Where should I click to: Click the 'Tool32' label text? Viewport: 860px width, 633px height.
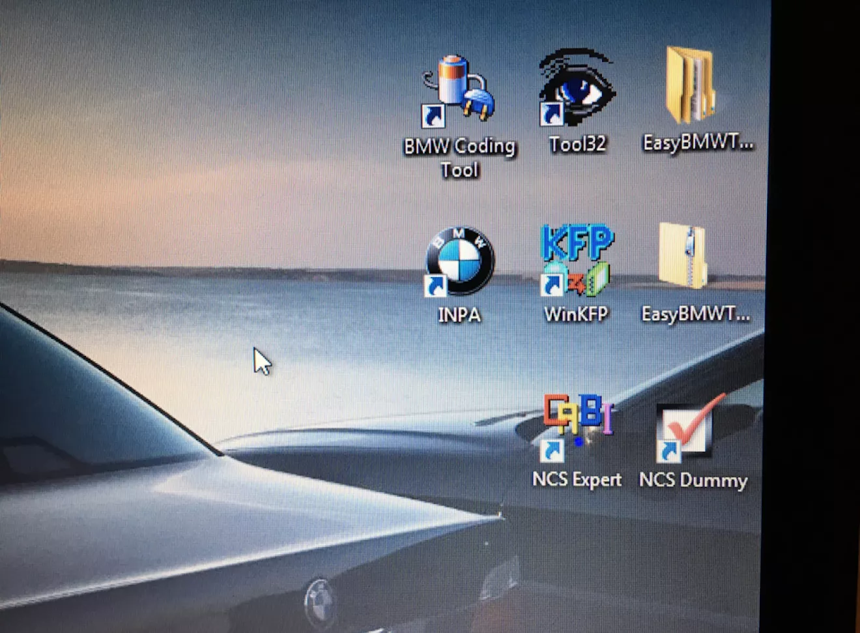pos(577,143)
